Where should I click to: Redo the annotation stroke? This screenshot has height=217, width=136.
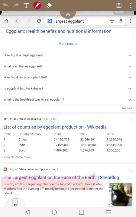point(16,5)
